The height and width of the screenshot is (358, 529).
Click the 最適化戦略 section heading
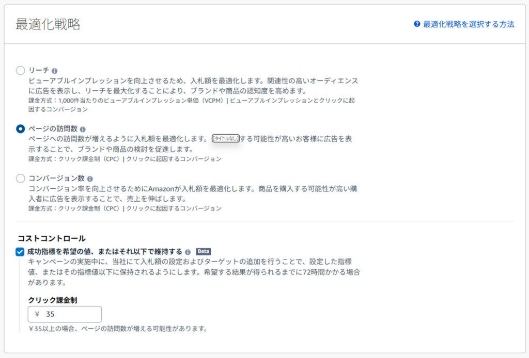tap(48, 24)
